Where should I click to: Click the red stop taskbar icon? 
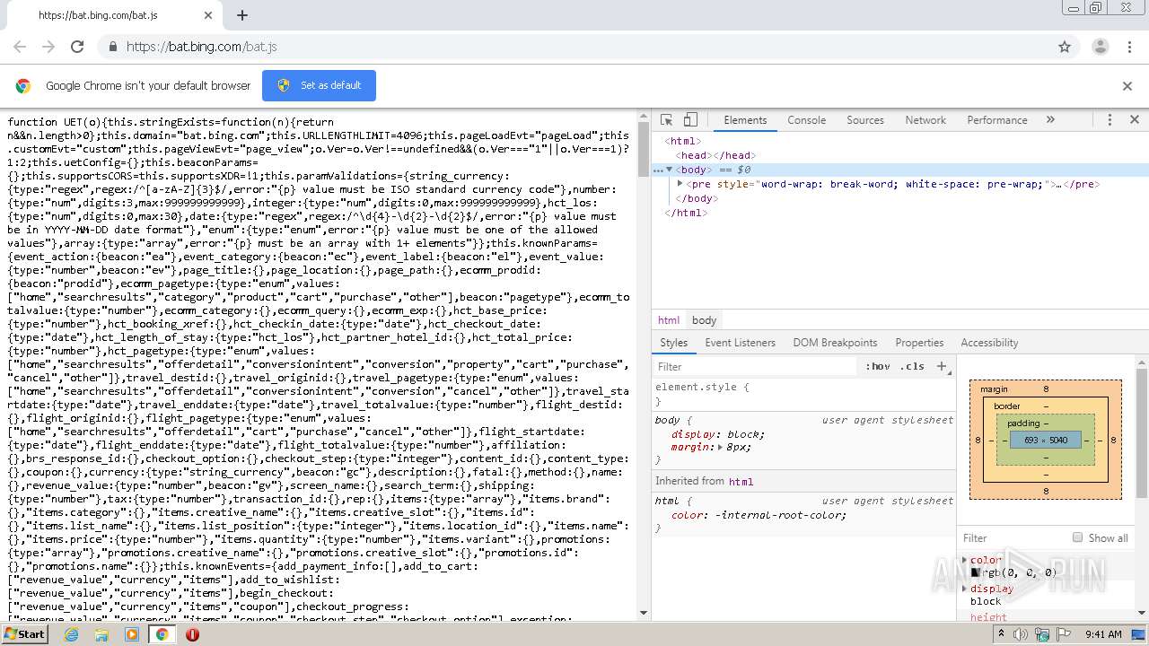click(x=192, y=634)
